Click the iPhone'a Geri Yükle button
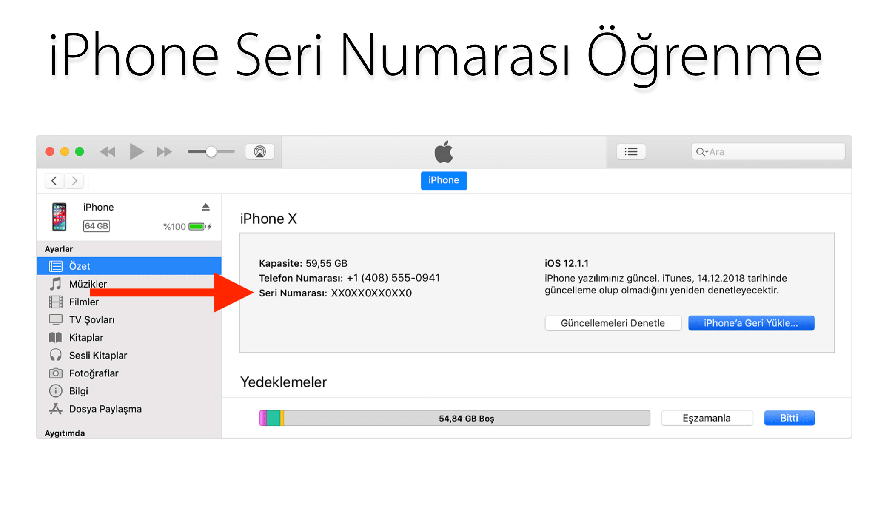Viewport: 872px width, 507px height. pos(751,323)
